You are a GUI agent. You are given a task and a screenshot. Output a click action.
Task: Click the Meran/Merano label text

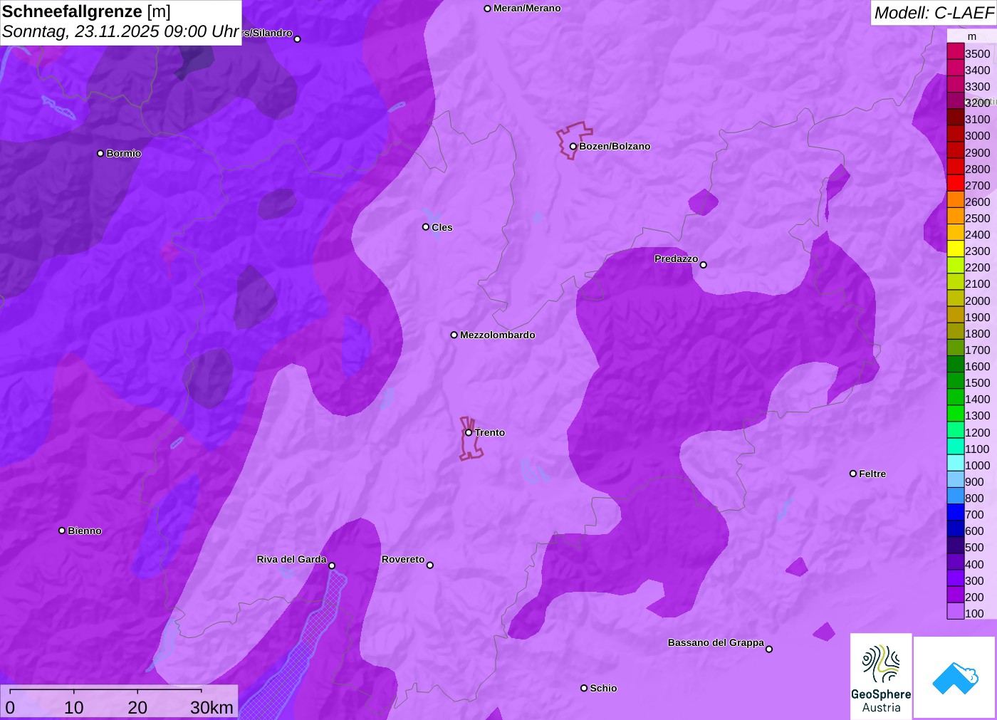pos(527,9)
